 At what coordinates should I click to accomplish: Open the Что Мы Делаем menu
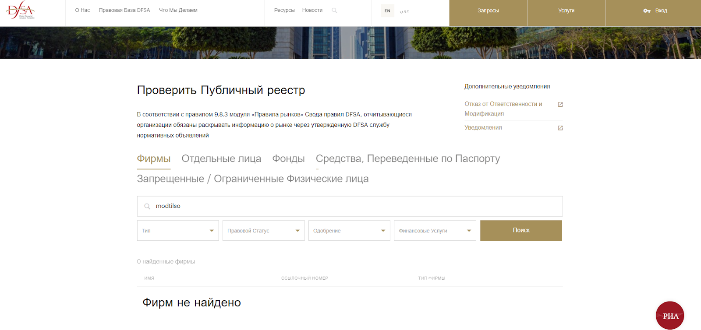pos(178,10)
